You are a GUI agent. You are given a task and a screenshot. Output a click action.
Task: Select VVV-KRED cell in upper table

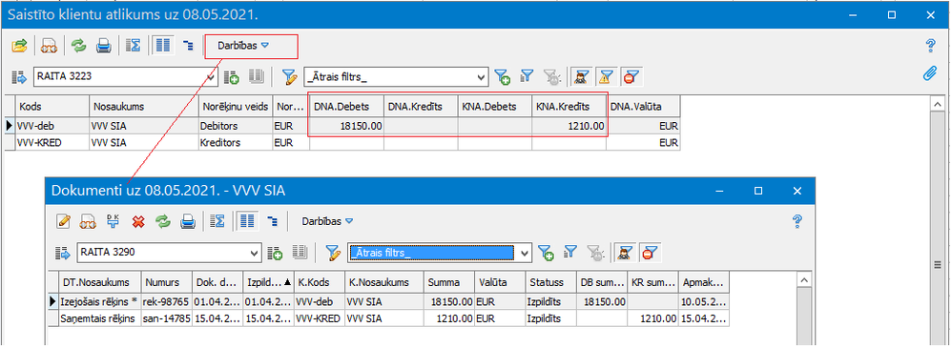[x=52, y=143]
